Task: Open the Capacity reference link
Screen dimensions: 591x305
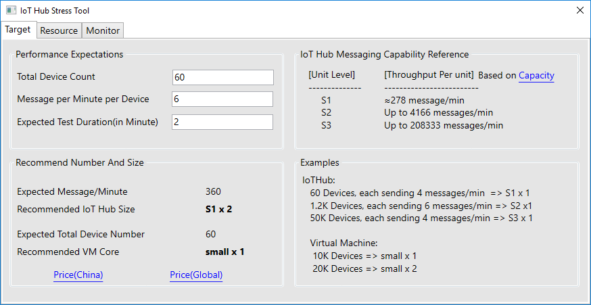Action: (x=536, y=76)
